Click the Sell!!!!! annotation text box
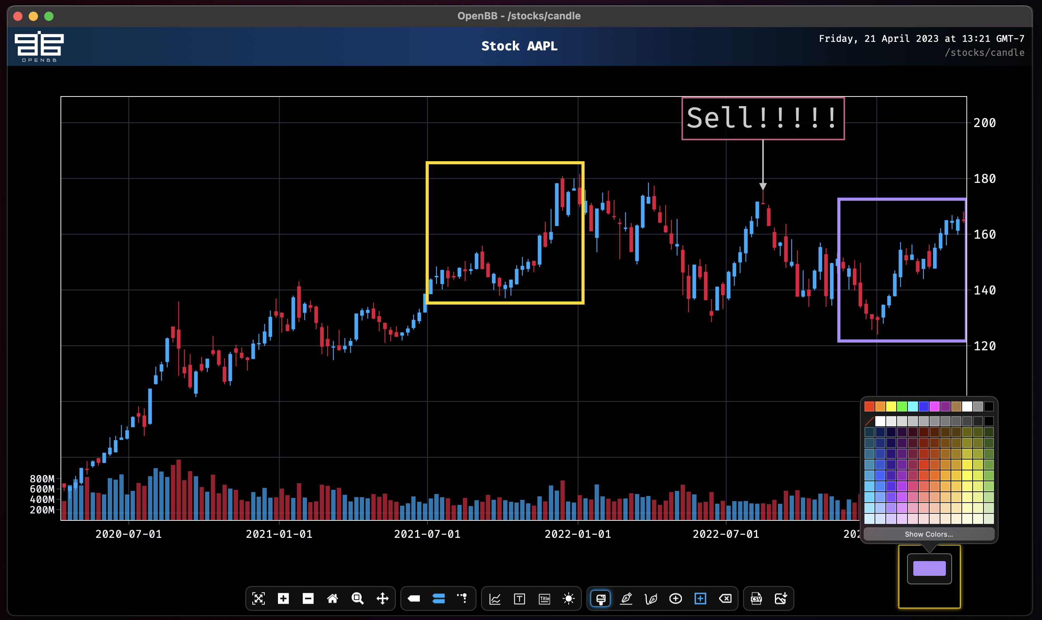 click(x=763, y=118)
